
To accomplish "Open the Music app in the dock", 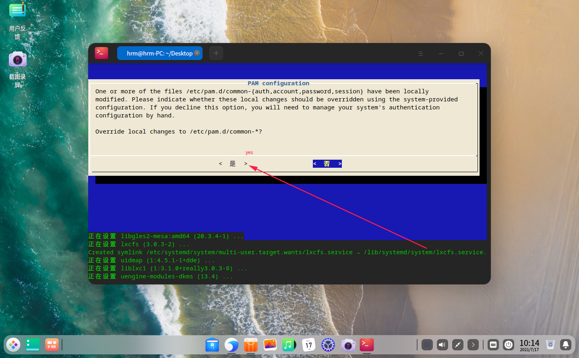I will tap(289, 345).
